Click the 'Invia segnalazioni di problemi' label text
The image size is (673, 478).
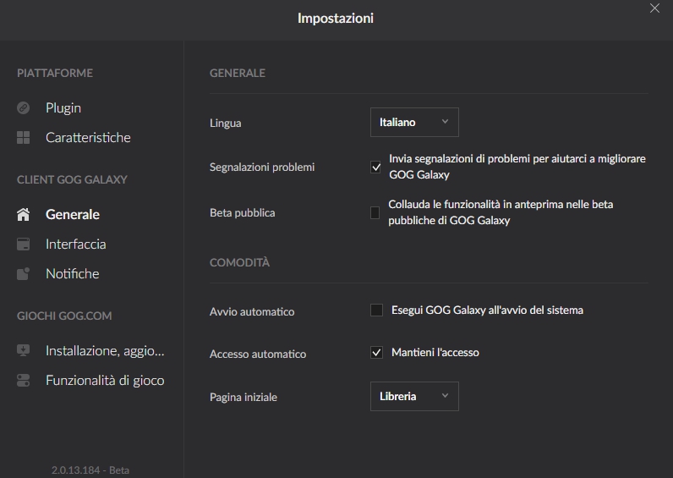[517, 167]
